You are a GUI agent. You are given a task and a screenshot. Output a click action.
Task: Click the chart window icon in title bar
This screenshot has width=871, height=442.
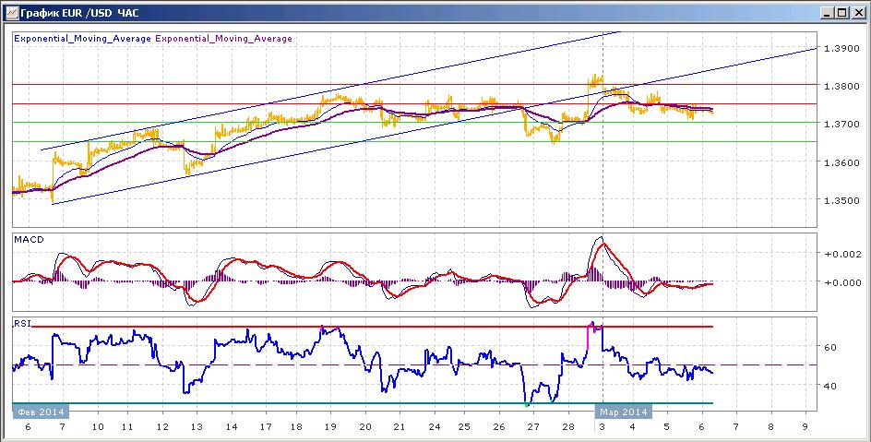12,12
